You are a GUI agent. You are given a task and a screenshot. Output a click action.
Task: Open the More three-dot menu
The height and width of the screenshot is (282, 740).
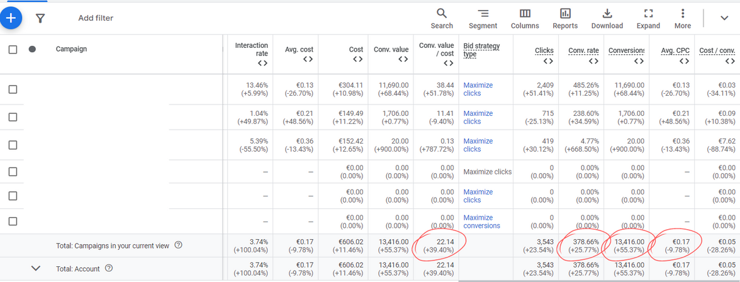[682, 18]
